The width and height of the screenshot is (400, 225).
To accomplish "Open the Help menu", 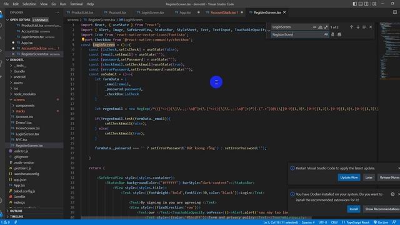I will (90, 4).
